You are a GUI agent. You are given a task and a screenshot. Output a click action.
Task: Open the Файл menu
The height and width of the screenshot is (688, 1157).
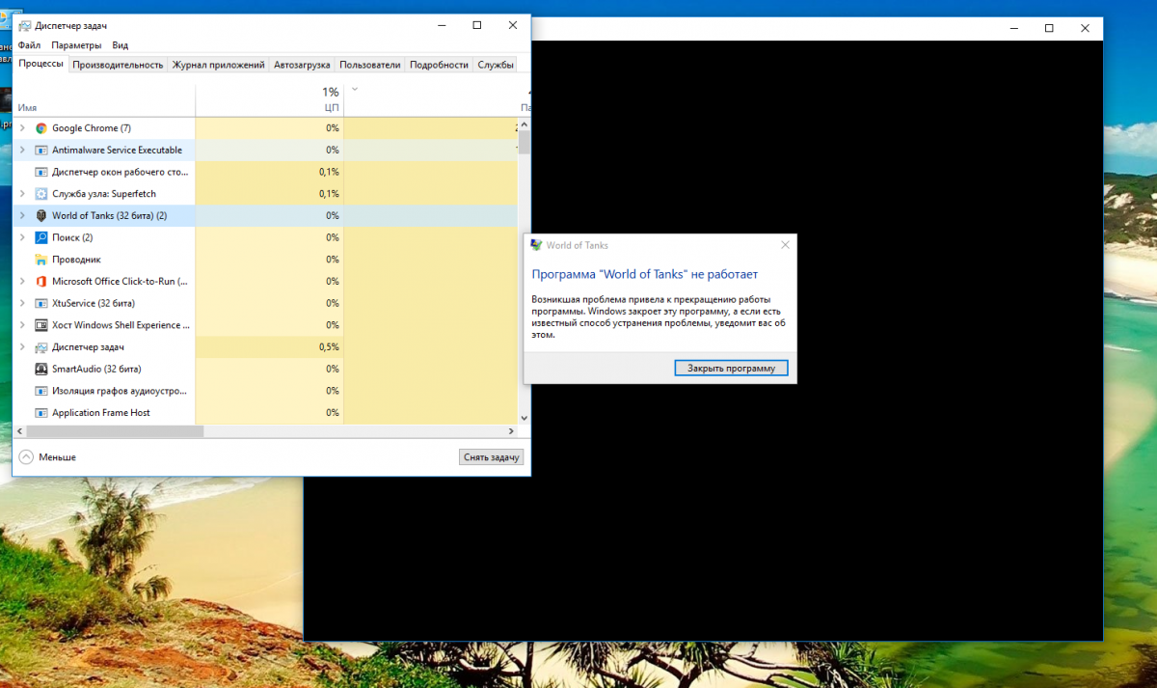click(29, 45)
